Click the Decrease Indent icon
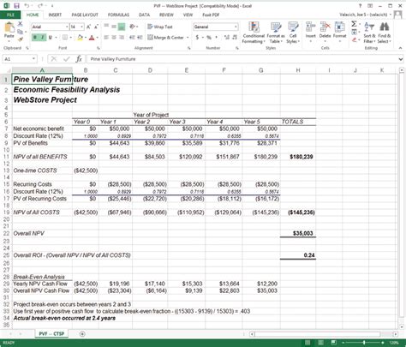406x347 pixels. [x=132, y=38]
